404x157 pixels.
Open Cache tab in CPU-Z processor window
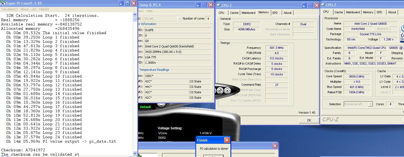[339, 12]
